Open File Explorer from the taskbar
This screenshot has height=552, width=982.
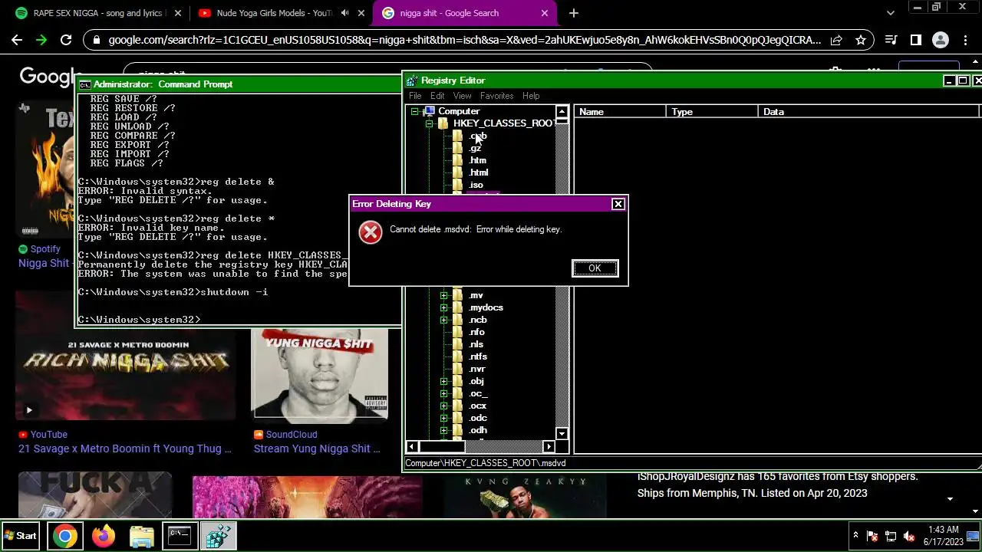click(141, 536)
